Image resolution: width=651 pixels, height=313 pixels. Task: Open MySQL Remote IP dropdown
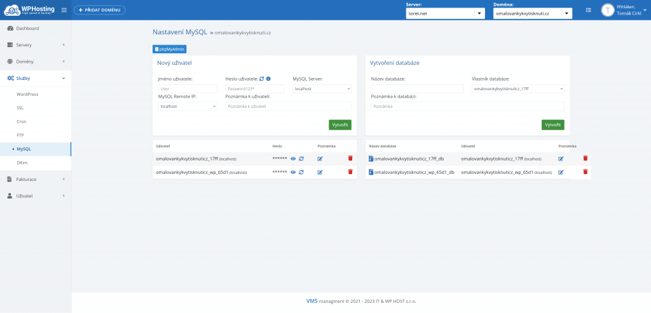pyautogui.click(x=188, y=107)
